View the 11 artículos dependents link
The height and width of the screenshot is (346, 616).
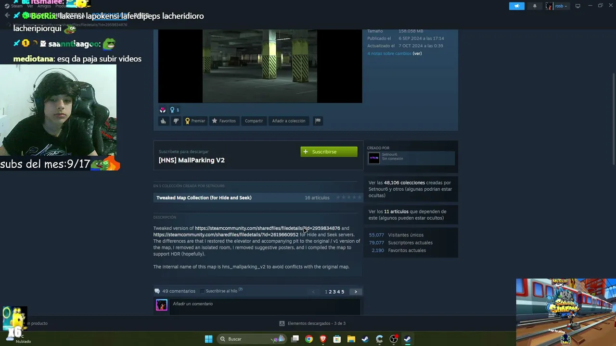(x=396, y=211)
